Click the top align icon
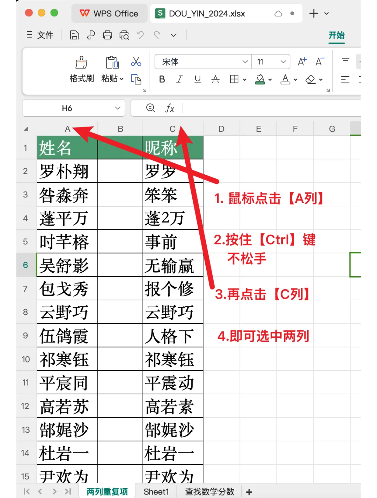The width and height of the screenshot is (377, 498). point(345,61)
